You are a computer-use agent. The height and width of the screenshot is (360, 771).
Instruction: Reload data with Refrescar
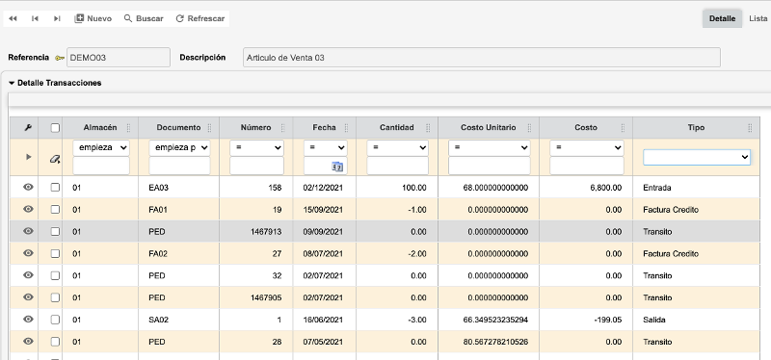200,18
